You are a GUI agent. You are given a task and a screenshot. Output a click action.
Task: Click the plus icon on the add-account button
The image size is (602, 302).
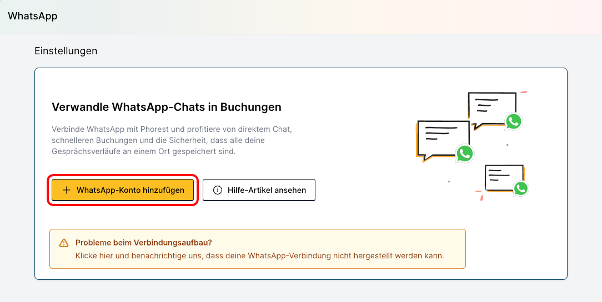(67, 190)
